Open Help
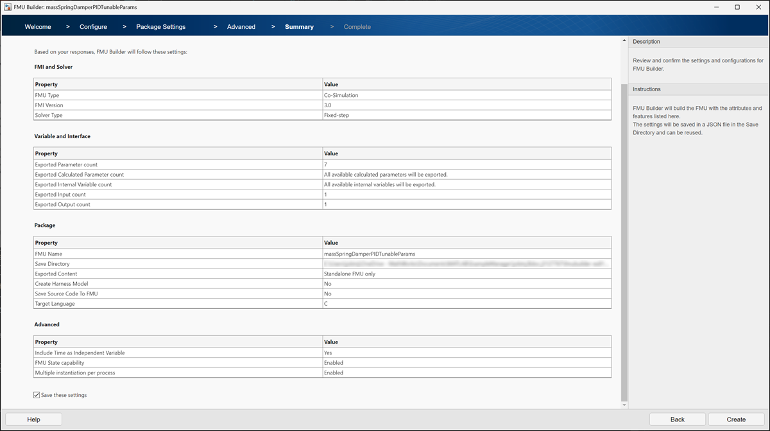Screen dimensions: 770x431 pos(33,419)
